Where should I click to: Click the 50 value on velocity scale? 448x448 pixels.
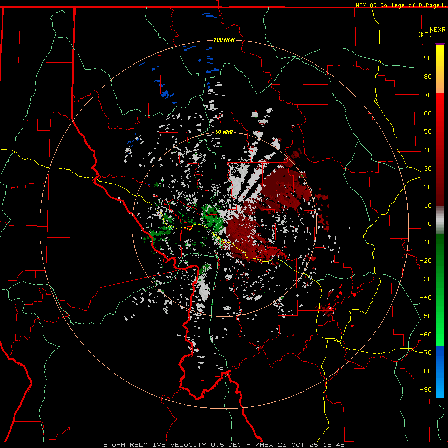428,132
